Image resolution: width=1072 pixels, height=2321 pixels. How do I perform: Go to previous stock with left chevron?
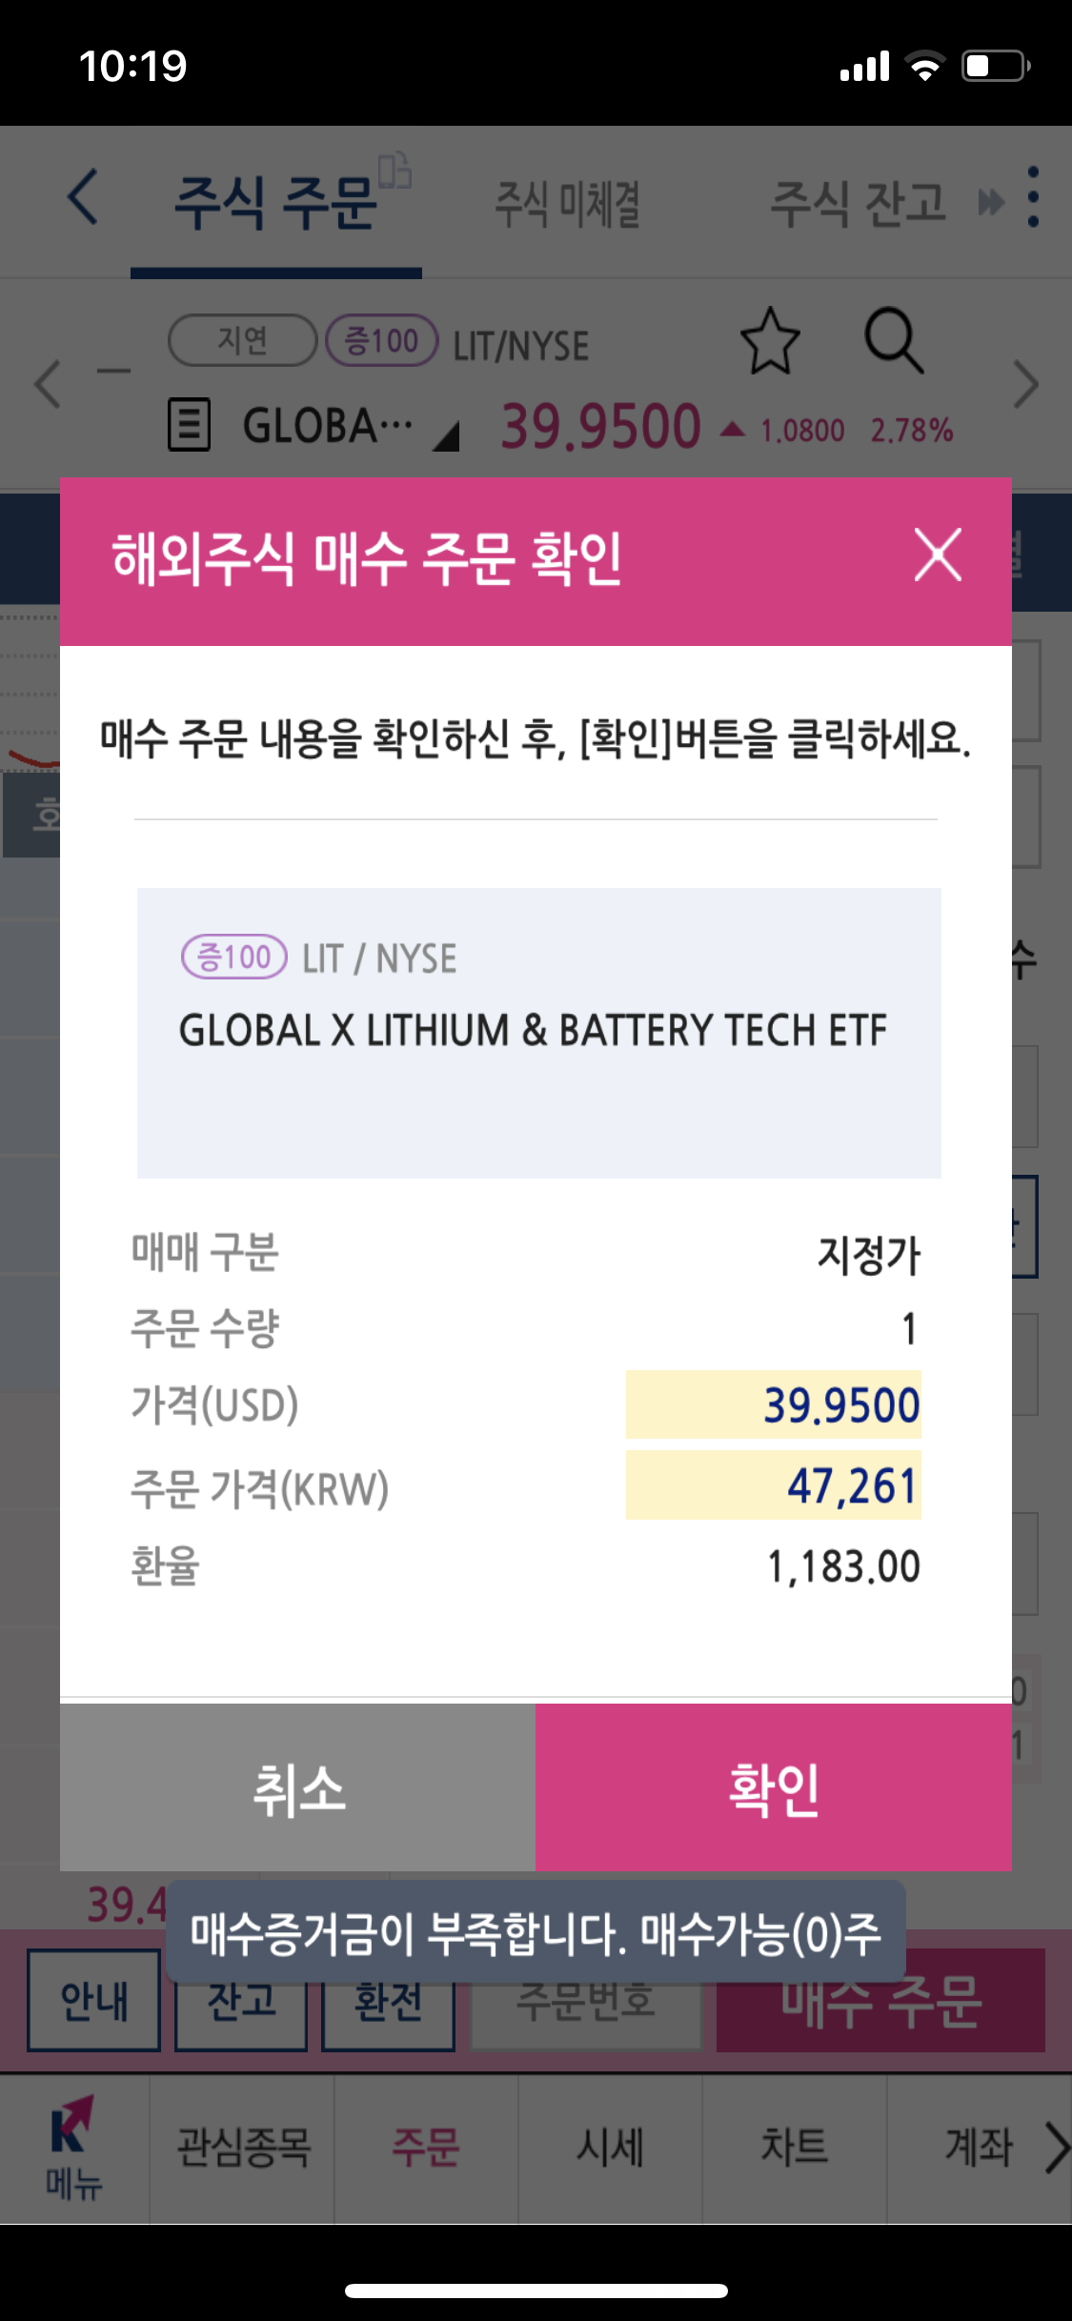(48, 385)
